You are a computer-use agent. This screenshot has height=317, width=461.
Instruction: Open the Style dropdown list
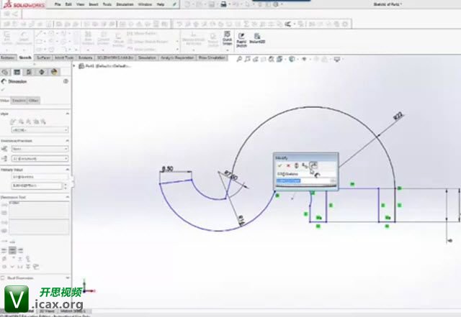[40, 129]
